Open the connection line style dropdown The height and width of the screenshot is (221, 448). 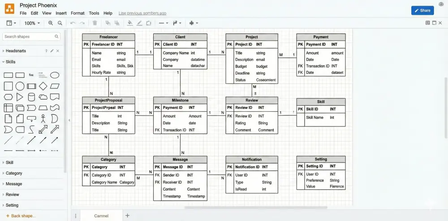click(164, 23)
